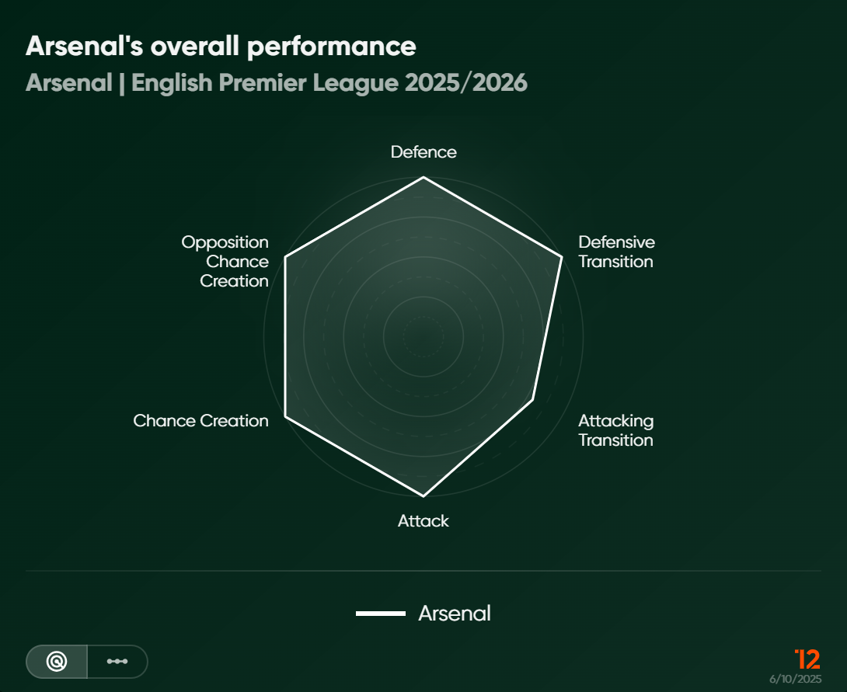Viewport: 847px width, 692px height.
Task: Click the Chance Creation data point vertex
Action: coord(285,418)
